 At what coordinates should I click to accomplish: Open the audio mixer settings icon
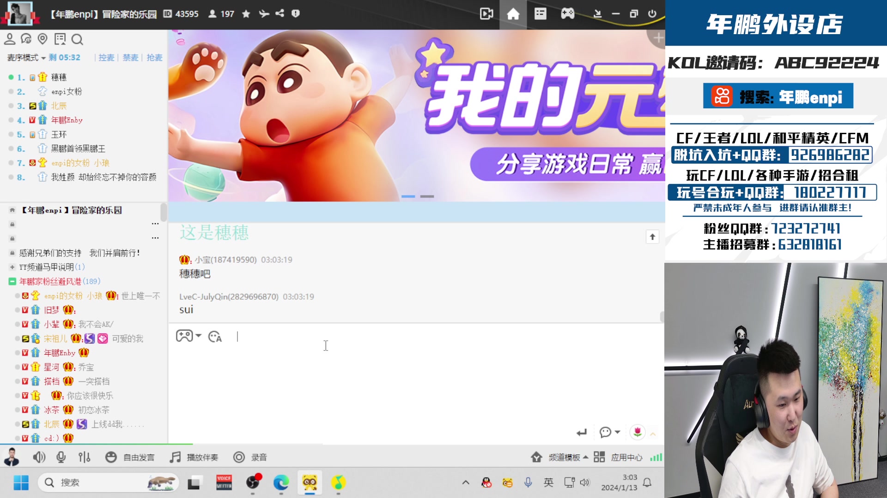[85, 457]
